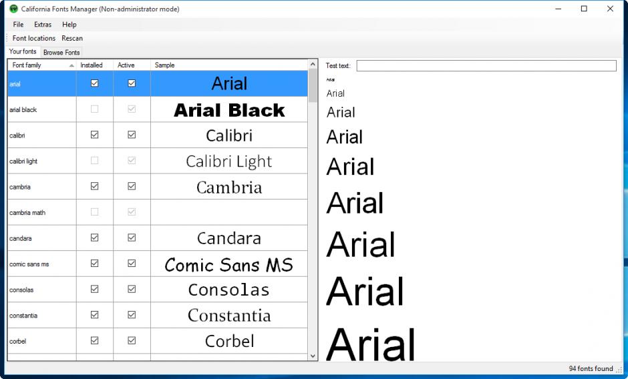Click the Sample column header
The height and width of the screenshot is (379, 628).
[229, 65]
